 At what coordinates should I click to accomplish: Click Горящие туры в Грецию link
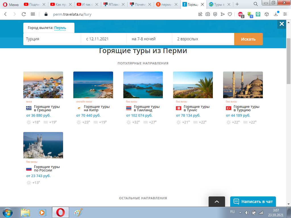coord(47,108)
